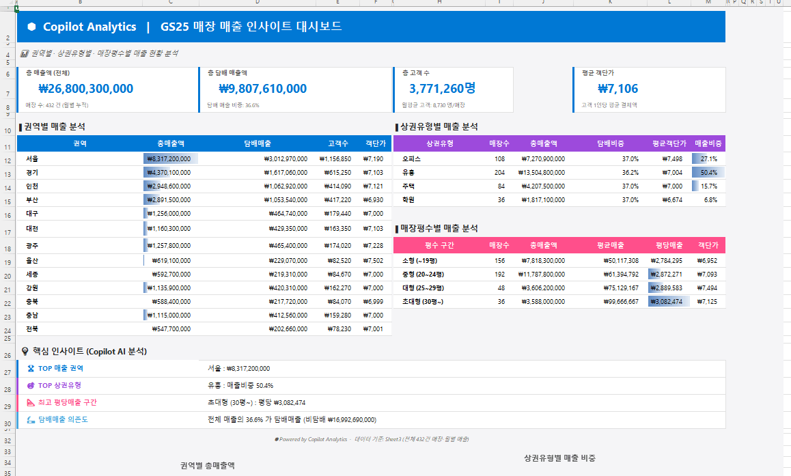The image size is (791, 476).
Task: Click the 담배 매출 비중: 36.6% note
Action: tap(233, 105)
